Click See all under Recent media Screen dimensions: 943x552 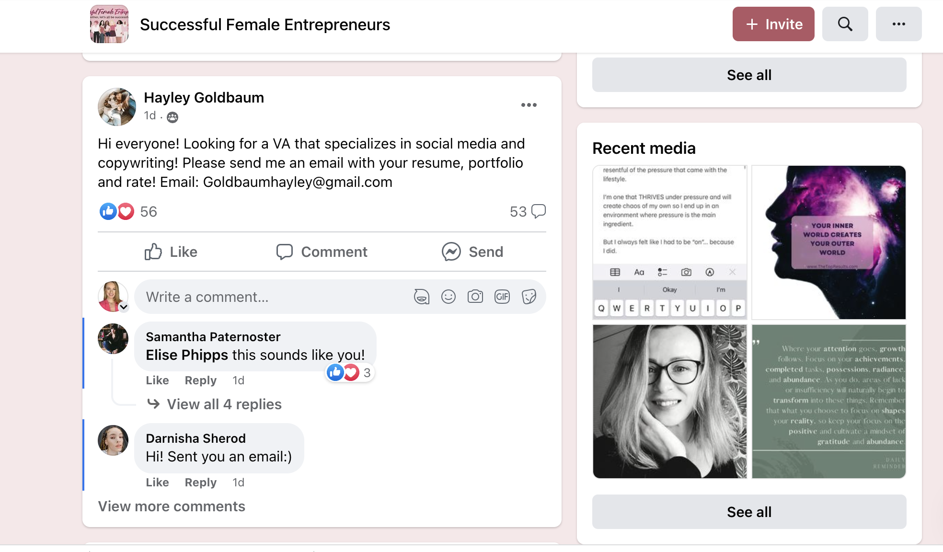[749, 512]
